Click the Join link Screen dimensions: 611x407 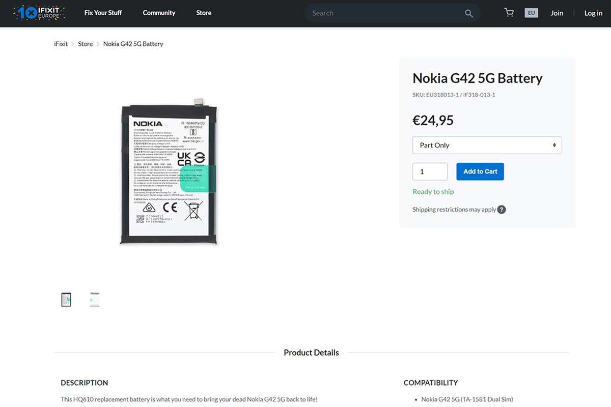(557, 13)
